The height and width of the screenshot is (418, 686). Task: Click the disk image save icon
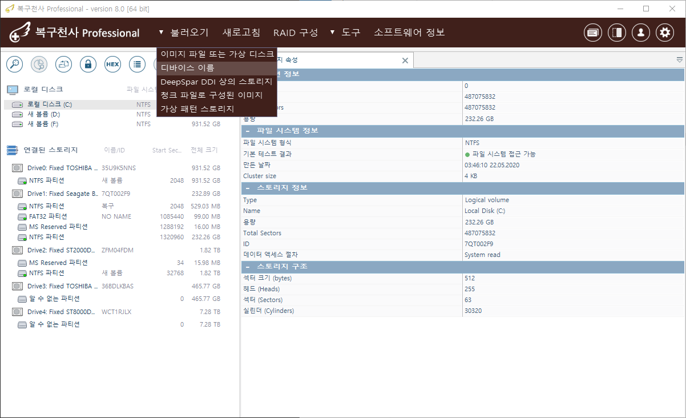(x=63, y=64)
